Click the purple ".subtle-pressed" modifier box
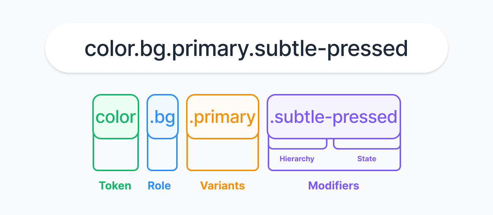The width and height of the screenshot is (493, 215). (334, 117)
